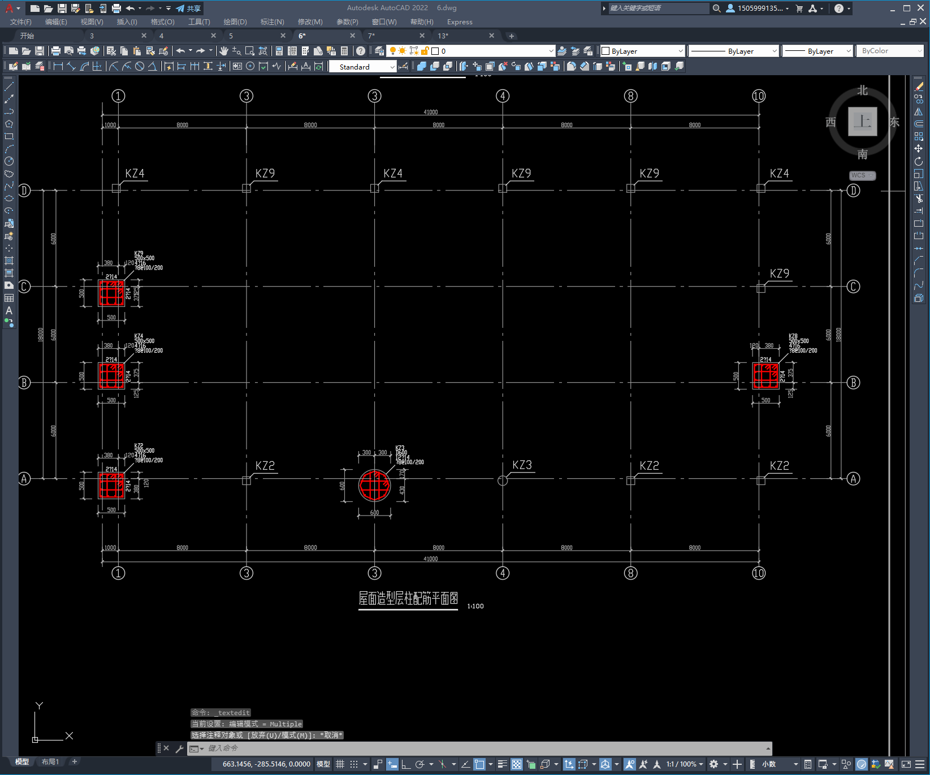Click the Linear dimension tool
The height and width of the screenshot is (775, 930).
tap(58, 66)
